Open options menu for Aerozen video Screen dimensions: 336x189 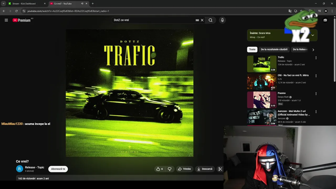click(x=316, y=112)
